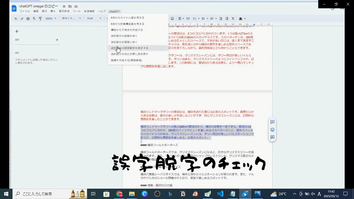Click the suggest edits side icon
The height and width of the screenshot is (199, 354).
click(x=272, y=137)
